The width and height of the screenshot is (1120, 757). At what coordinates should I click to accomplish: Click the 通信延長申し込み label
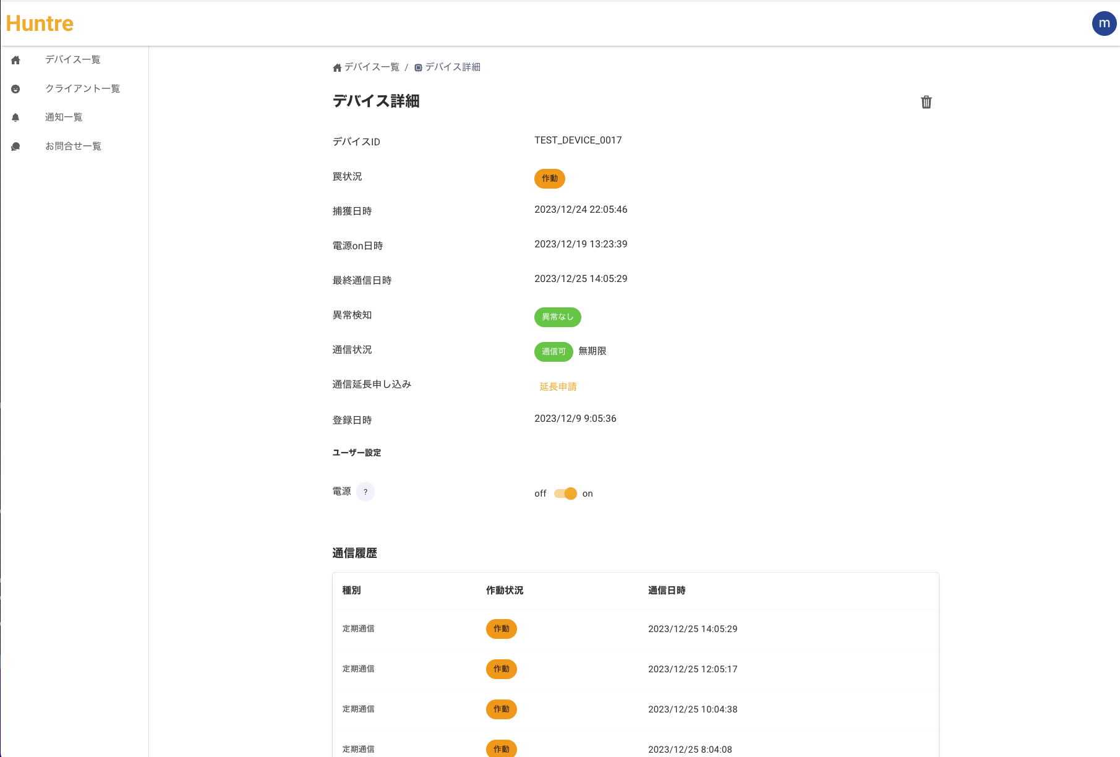[x=372, y=384]
